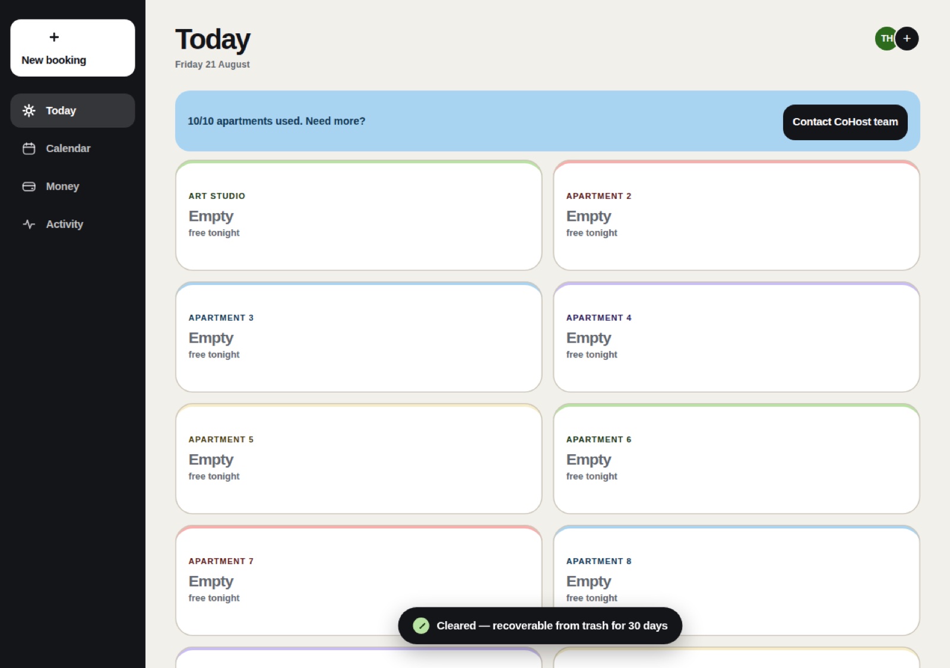Open the Calendar menu item
This screenshot has width=950, height=668.
[72, 148]
